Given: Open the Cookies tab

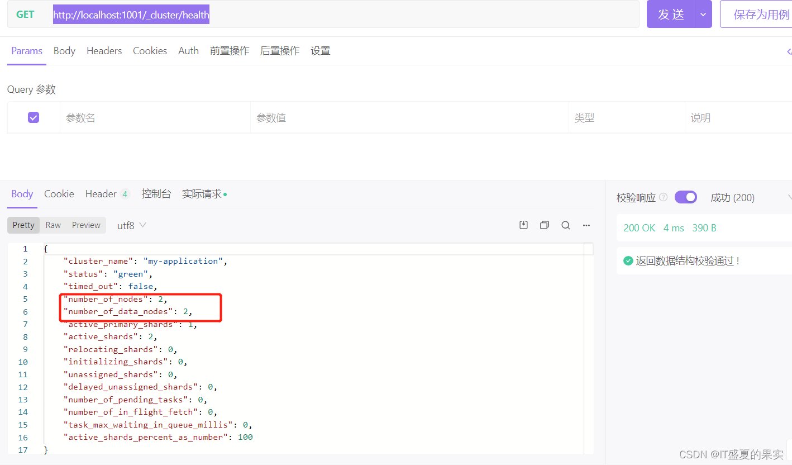Looking at the screenshot, I should point(150,51).
